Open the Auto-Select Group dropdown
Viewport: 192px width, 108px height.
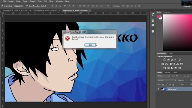click(x=19, y=6)
